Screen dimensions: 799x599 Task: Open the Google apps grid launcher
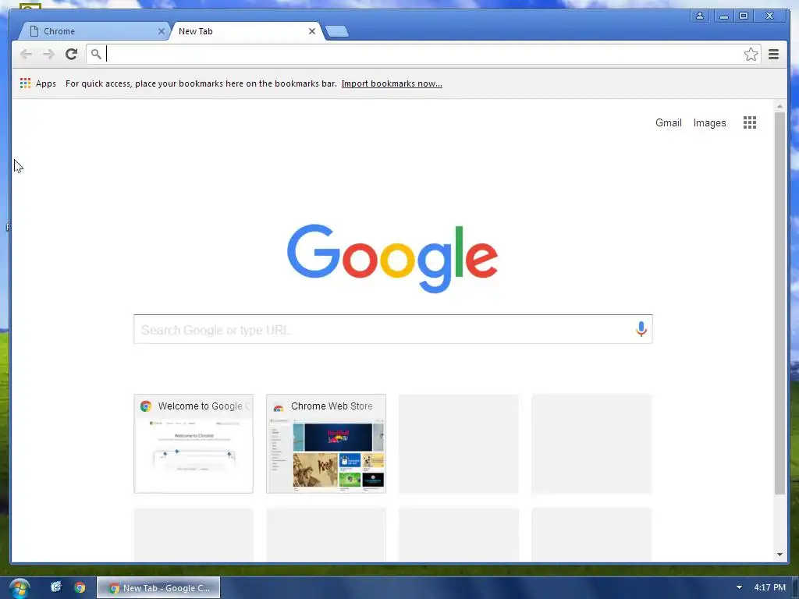[x=750, y=122]
